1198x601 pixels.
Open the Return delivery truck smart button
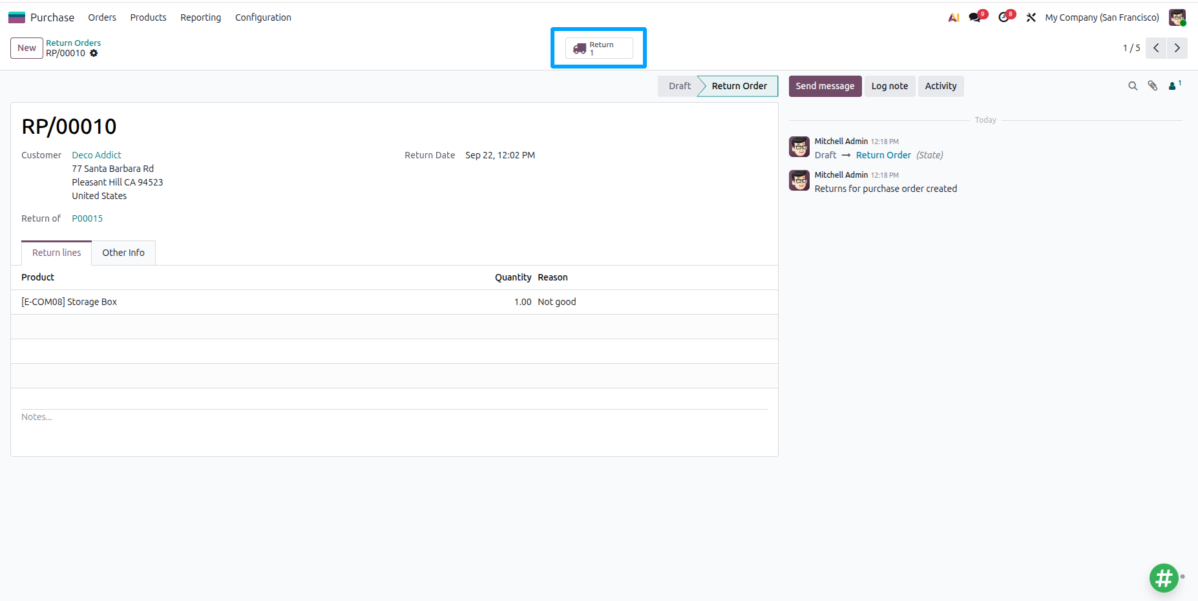(x=599, y=48)
